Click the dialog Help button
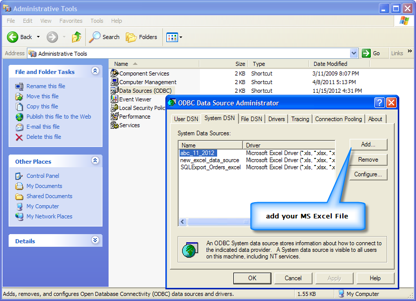 coord(375,278)
